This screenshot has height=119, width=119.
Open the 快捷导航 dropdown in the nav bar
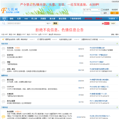click(113, 19)
